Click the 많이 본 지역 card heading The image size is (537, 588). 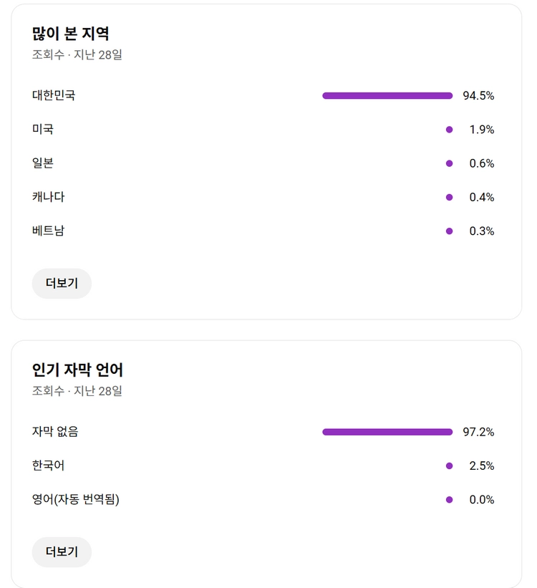pyautogui.click(x=70, y=34)
